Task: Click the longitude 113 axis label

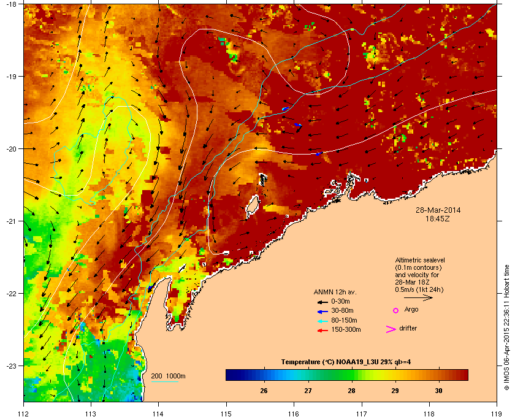Action: click(91, 414)
